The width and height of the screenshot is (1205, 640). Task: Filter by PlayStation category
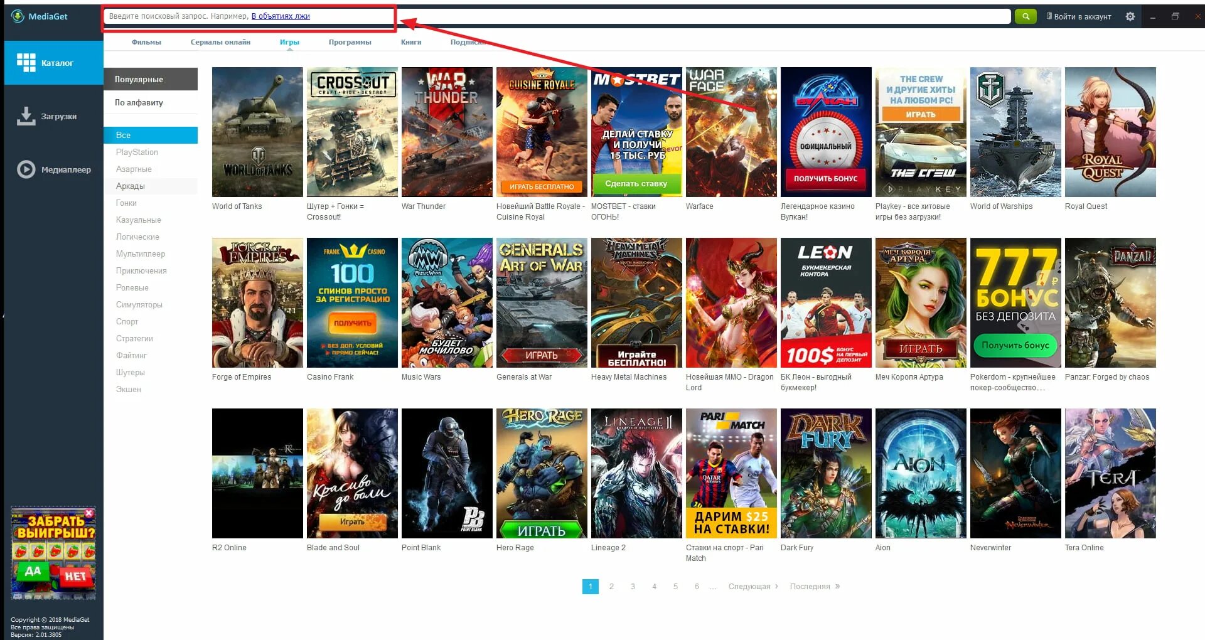click(x=137, y=152)
